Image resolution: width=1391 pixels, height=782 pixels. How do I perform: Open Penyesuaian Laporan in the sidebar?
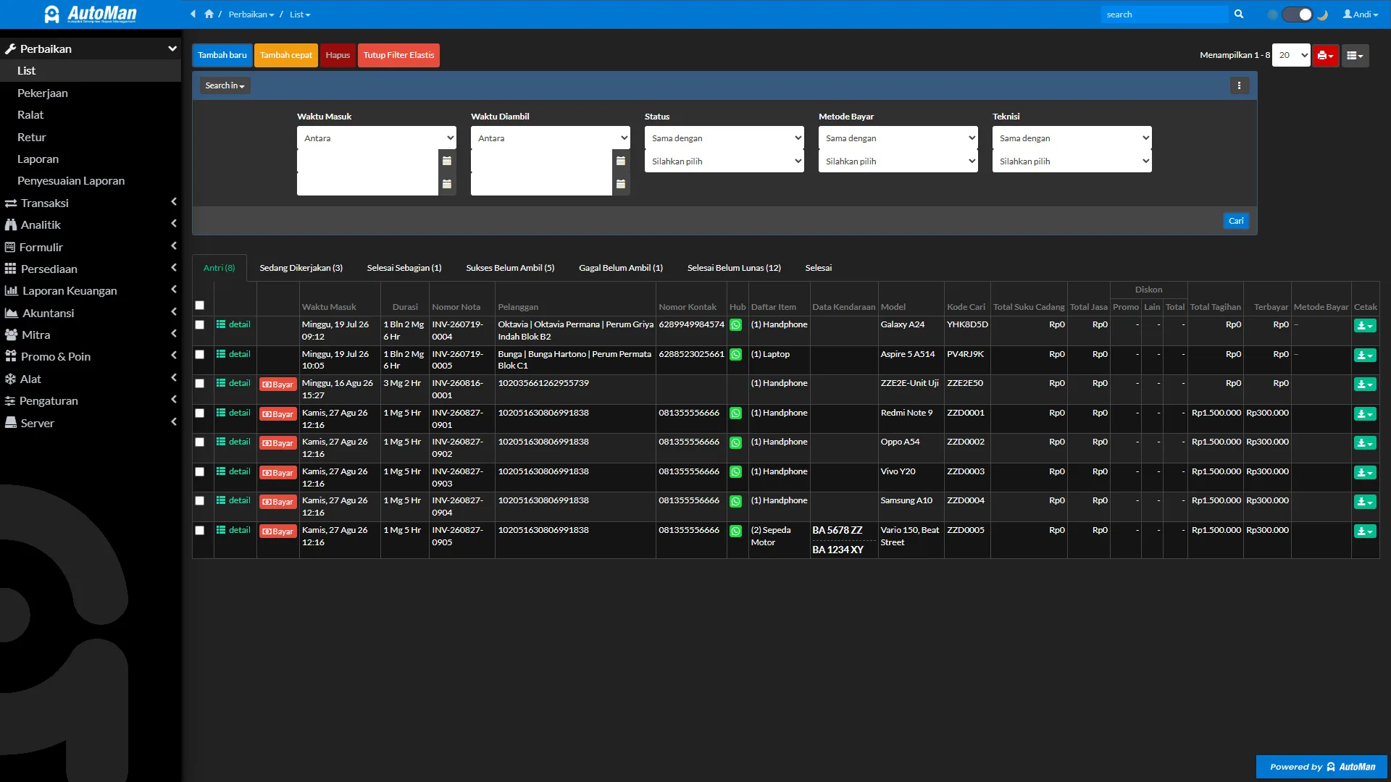(x=91, y=181)
